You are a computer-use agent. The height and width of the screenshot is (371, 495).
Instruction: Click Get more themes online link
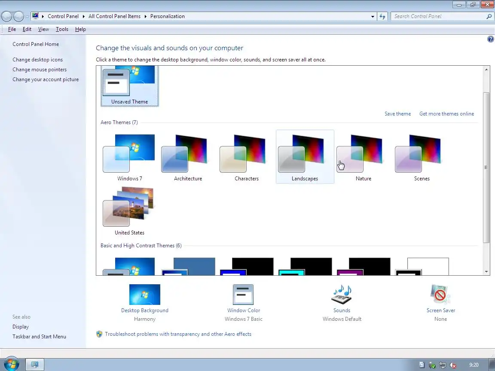(446, 114)
